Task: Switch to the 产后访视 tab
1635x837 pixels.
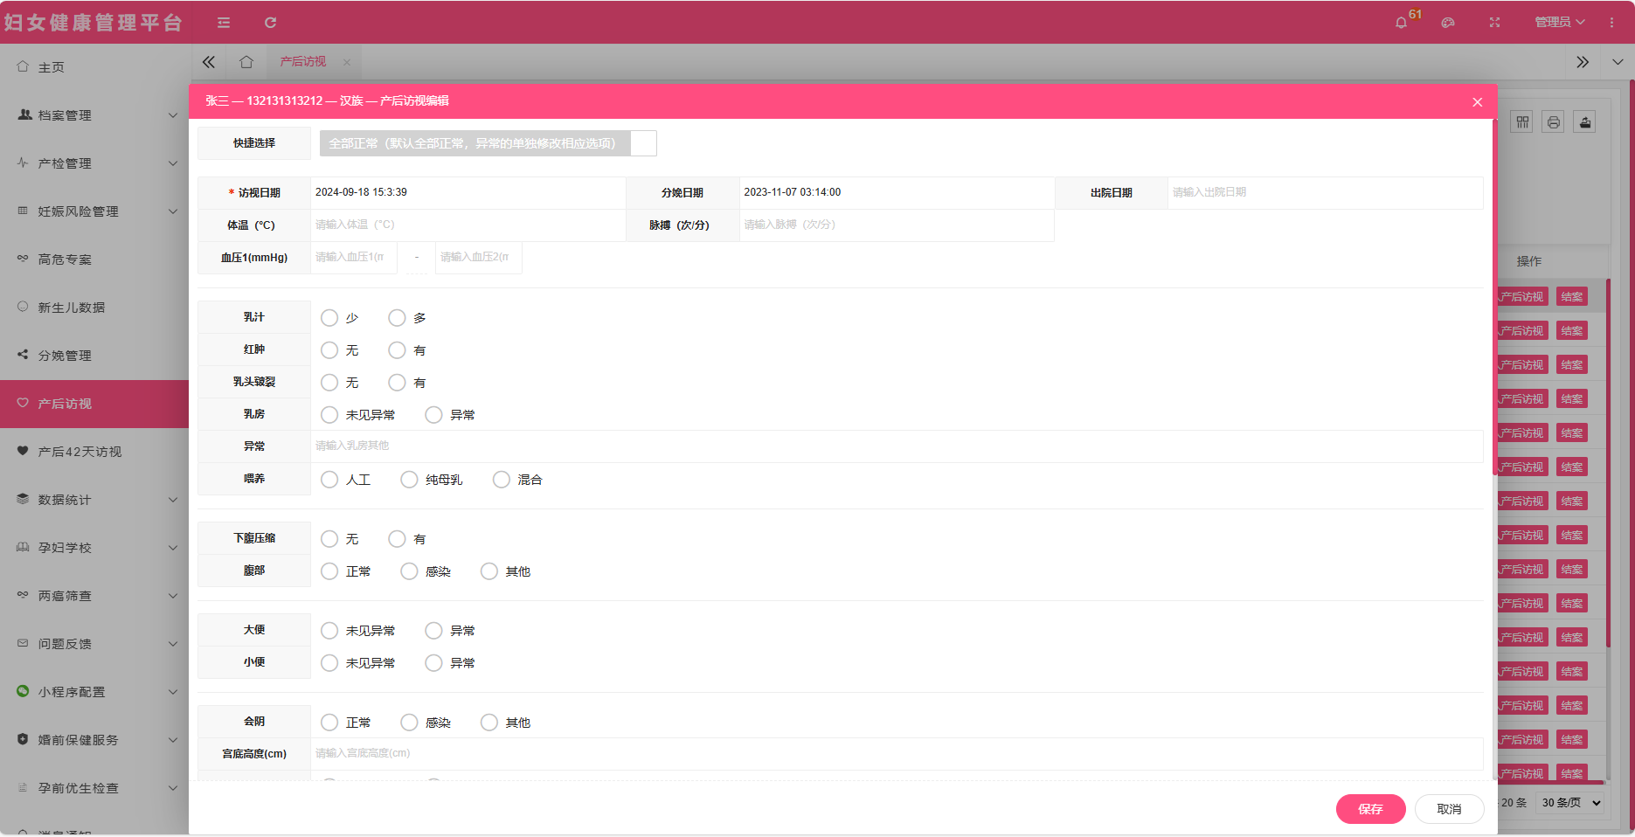Action: [302, 62]
